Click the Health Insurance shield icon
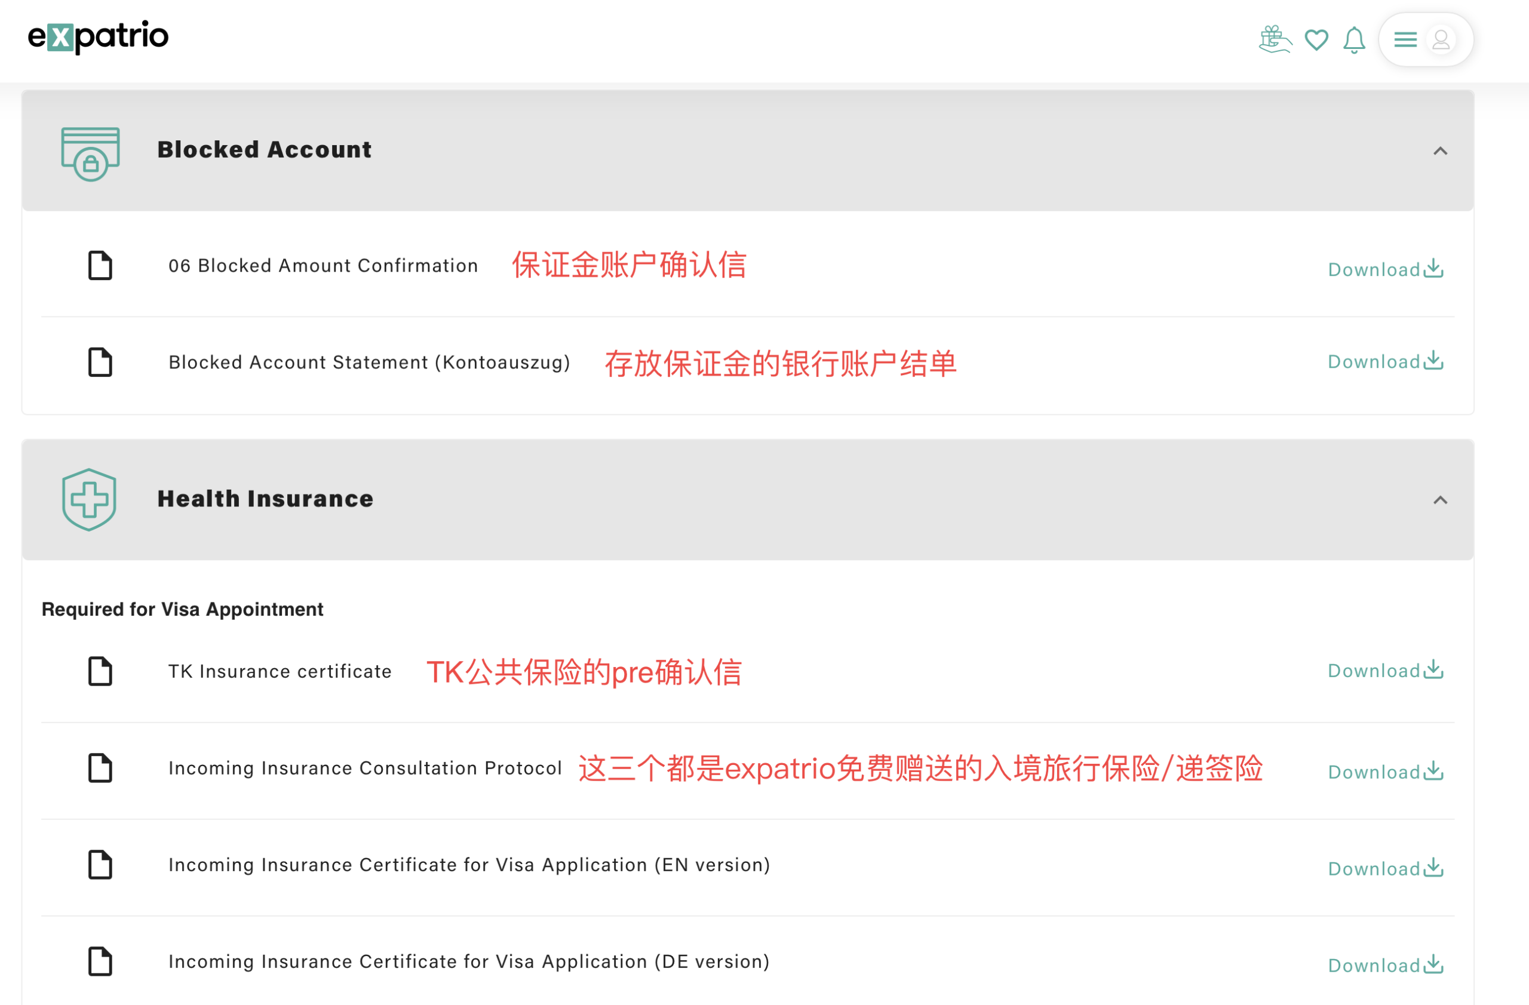Screen dimensions: 1529x1005 tap(90, 500)
